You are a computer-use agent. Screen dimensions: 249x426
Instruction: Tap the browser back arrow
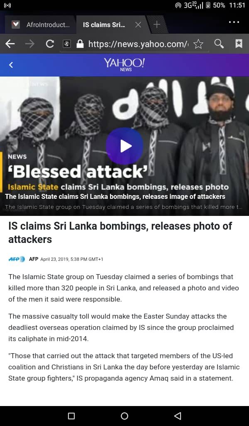[10, 43]
